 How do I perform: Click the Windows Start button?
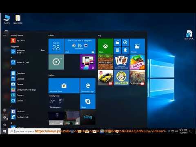(4, 131)
